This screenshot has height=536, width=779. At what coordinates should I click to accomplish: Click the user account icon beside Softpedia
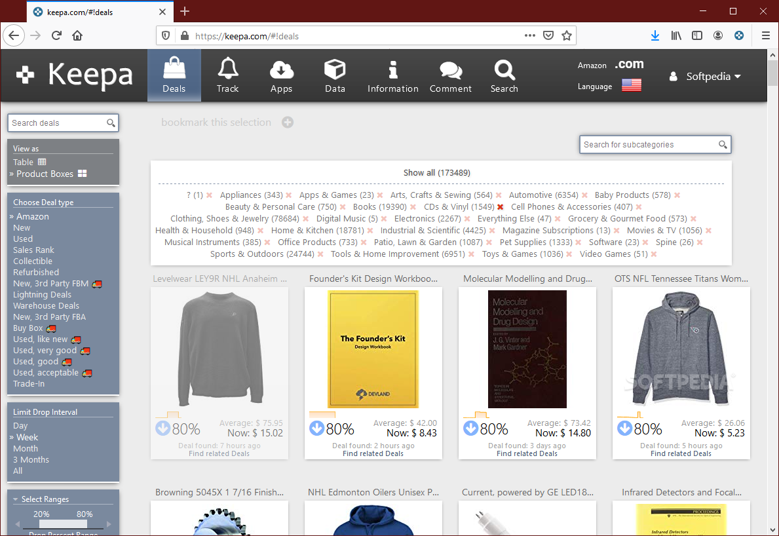(x=673, y=76)
